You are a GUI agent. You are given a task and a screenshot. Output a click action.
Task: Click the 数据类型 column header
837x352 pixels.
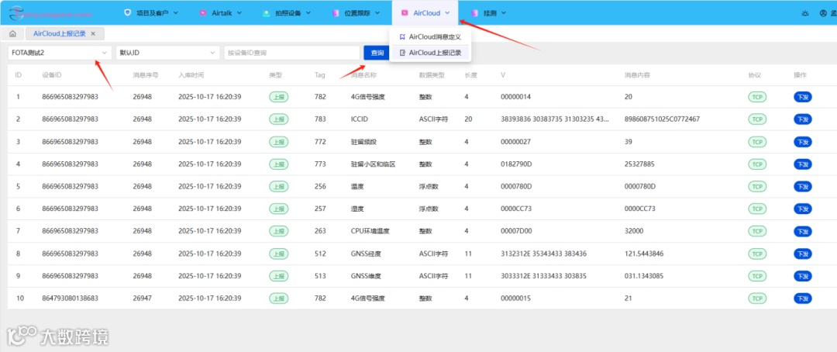(x=432, y=75)
